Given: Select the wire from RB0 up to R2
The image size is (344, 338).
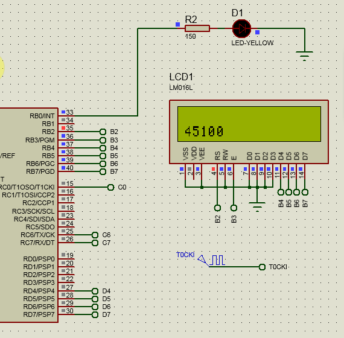Looking at the screenshot, I should 138,72.
